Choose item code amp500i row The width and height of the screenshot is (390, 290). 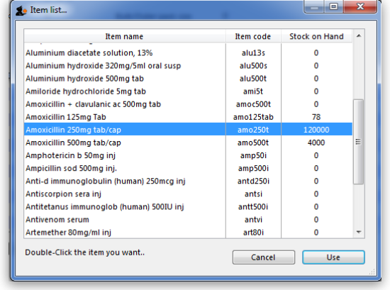click(189, 168)
